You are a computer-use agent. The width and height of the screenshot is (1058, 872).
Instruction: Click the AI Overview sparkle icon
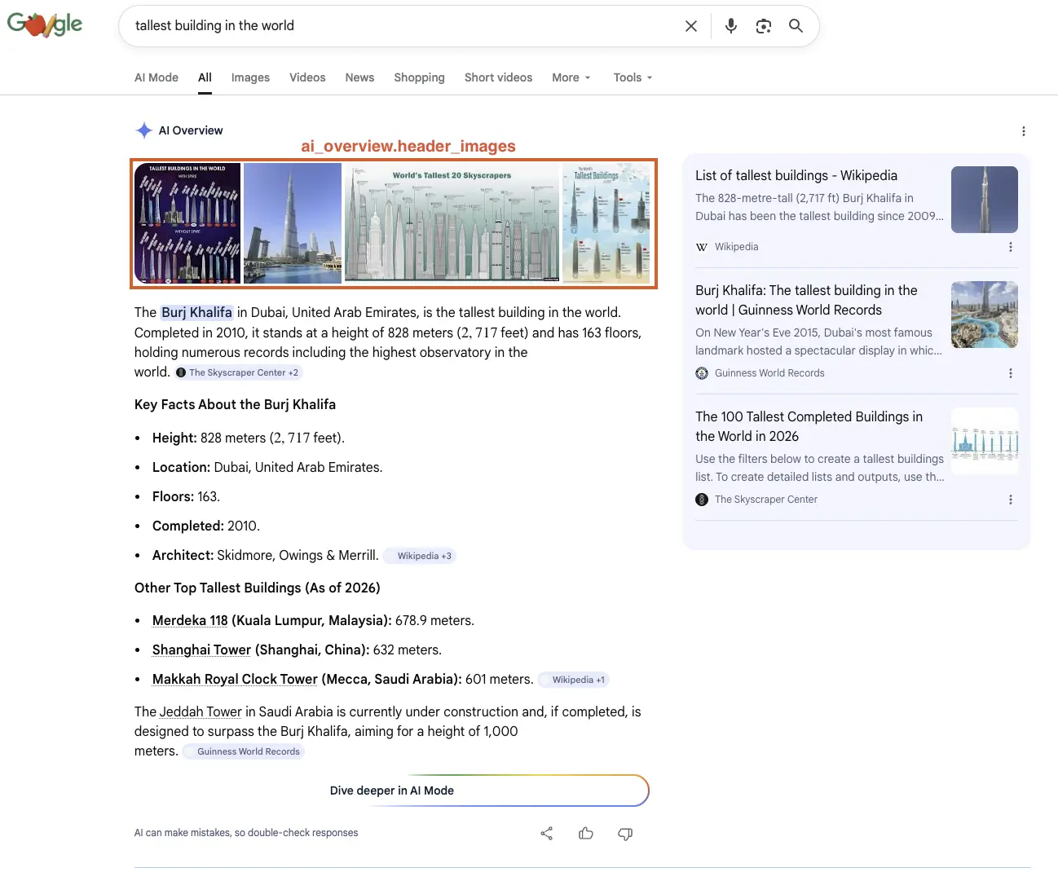pyautogui.click(x=144, y=130)
